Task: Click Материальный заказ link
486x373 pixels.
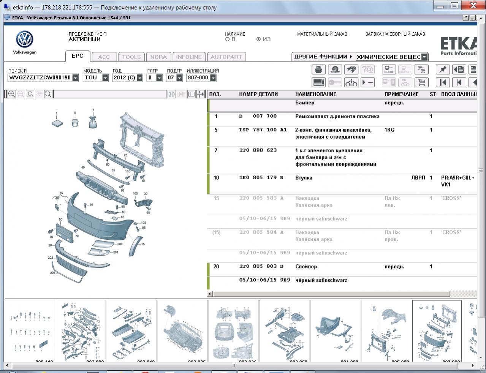Action: [x=322, y=34]
